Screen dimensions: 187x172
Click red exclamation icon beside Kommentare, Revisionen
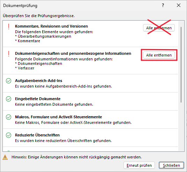[9, 27]
